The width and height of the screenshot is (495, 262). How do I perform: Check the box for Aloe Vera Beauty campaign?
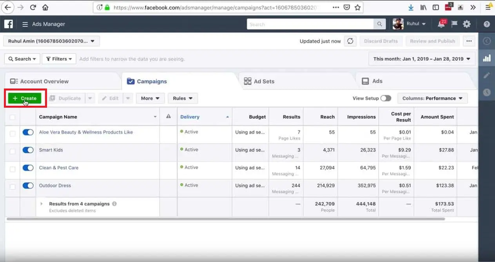13,133
